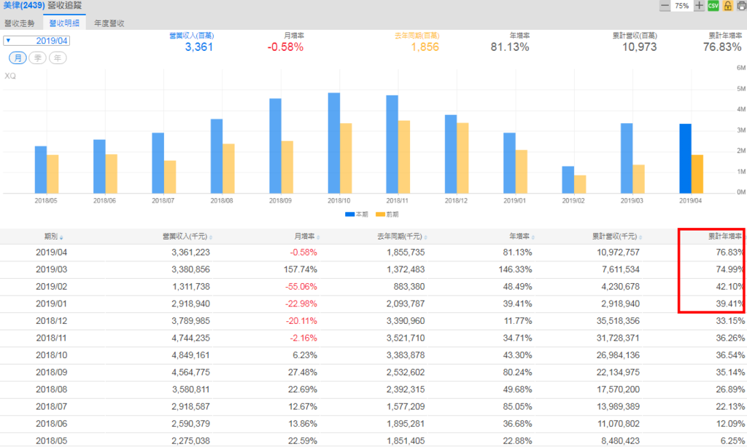
Task: Click the 85.05% yearly growth cell
Action: 517,406
